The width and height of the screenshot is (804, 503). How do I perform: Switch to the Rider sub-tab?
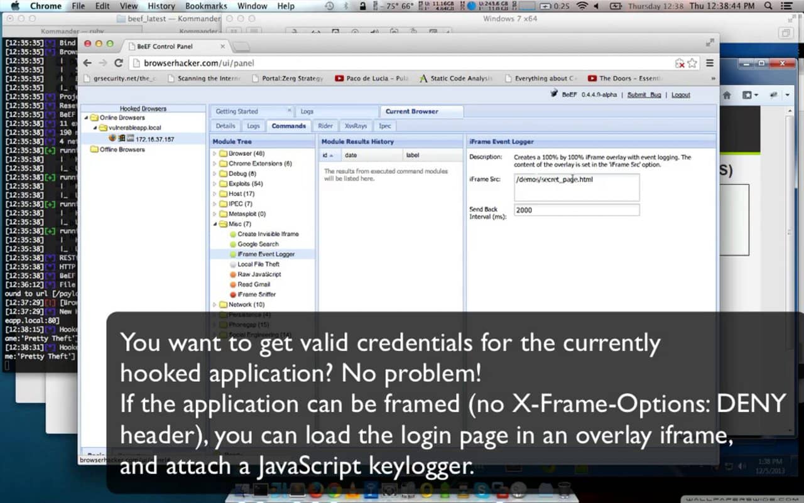coord(325,126)
